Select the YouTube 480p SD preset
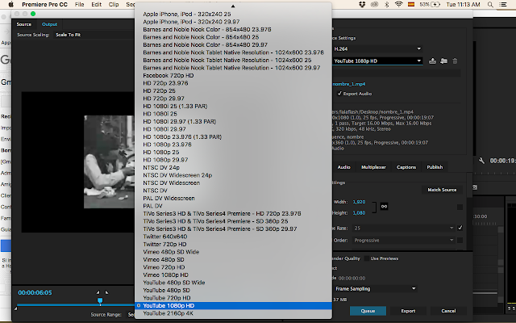The width and height of the screenshot is (516, 323). [x=233, y=290]
